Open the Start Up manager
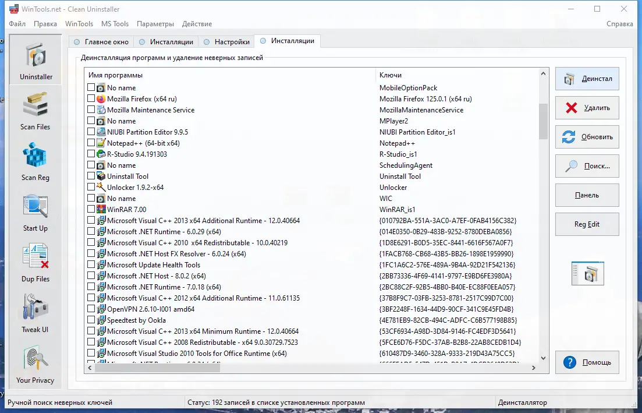This screenshot has width=642, height=413. [x=35, y=212]
